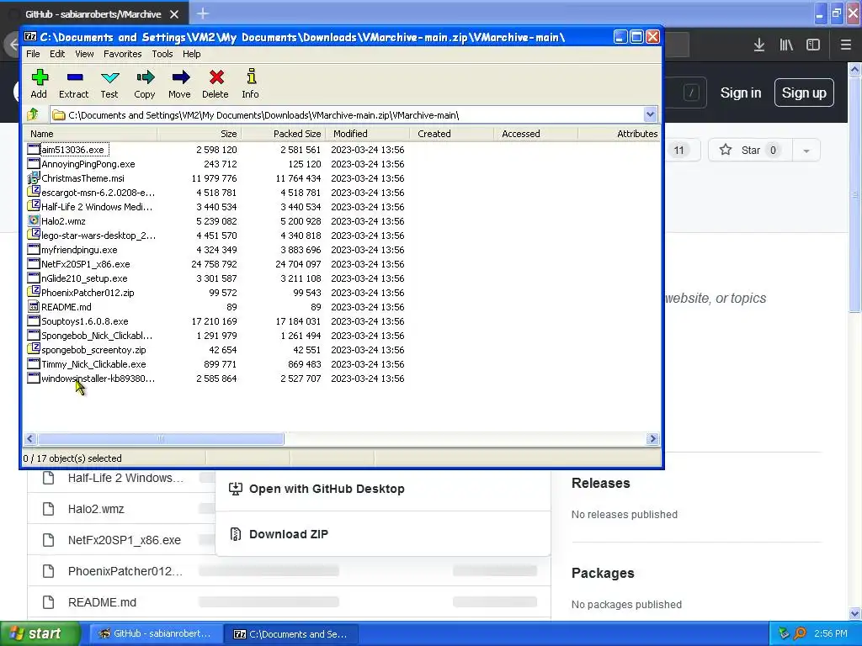
Task: Click PhoenixPatcher012 file link on GitHub
Action: pos(125,571)
